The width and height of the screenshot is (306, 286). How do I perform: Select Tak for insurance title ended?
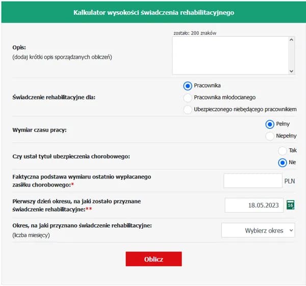coord(283,150)
